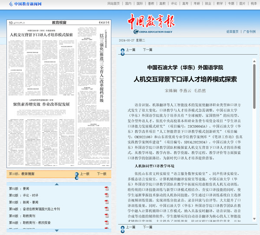This screenshot has height=235, width=260.
Task: Go to next article via top 下一篇
Action: point(148,50)
